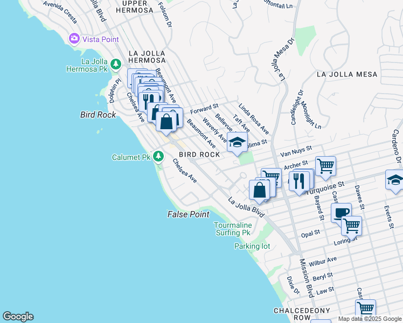Image resolution: width=403 pixels, height=323 pixels.
Task: Select the Turquoise St label
Action: coord(325,188)
